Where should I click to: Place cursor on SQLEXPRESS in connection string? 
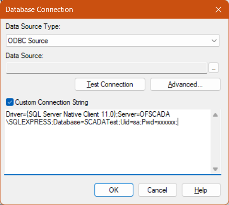[x=30, y=122]
